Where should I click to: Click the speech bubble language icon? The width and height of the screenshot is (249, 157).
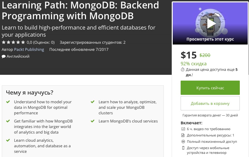click(x=3, y=56)
